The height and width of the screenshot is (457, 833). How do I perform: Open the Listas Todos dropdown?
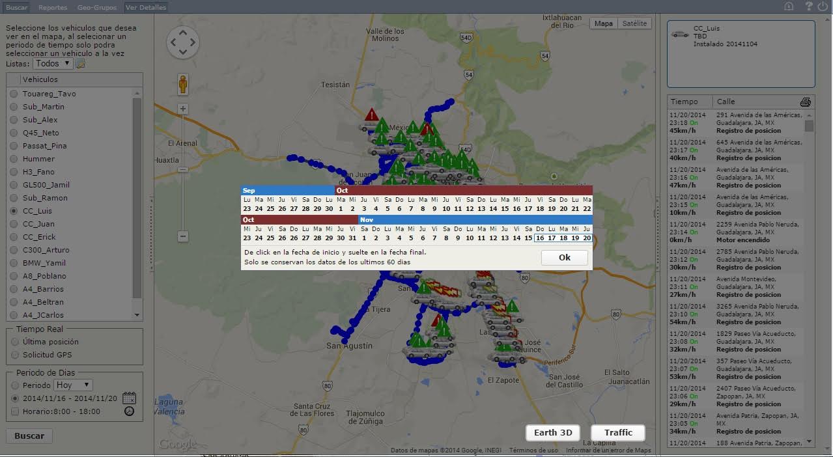53,63
